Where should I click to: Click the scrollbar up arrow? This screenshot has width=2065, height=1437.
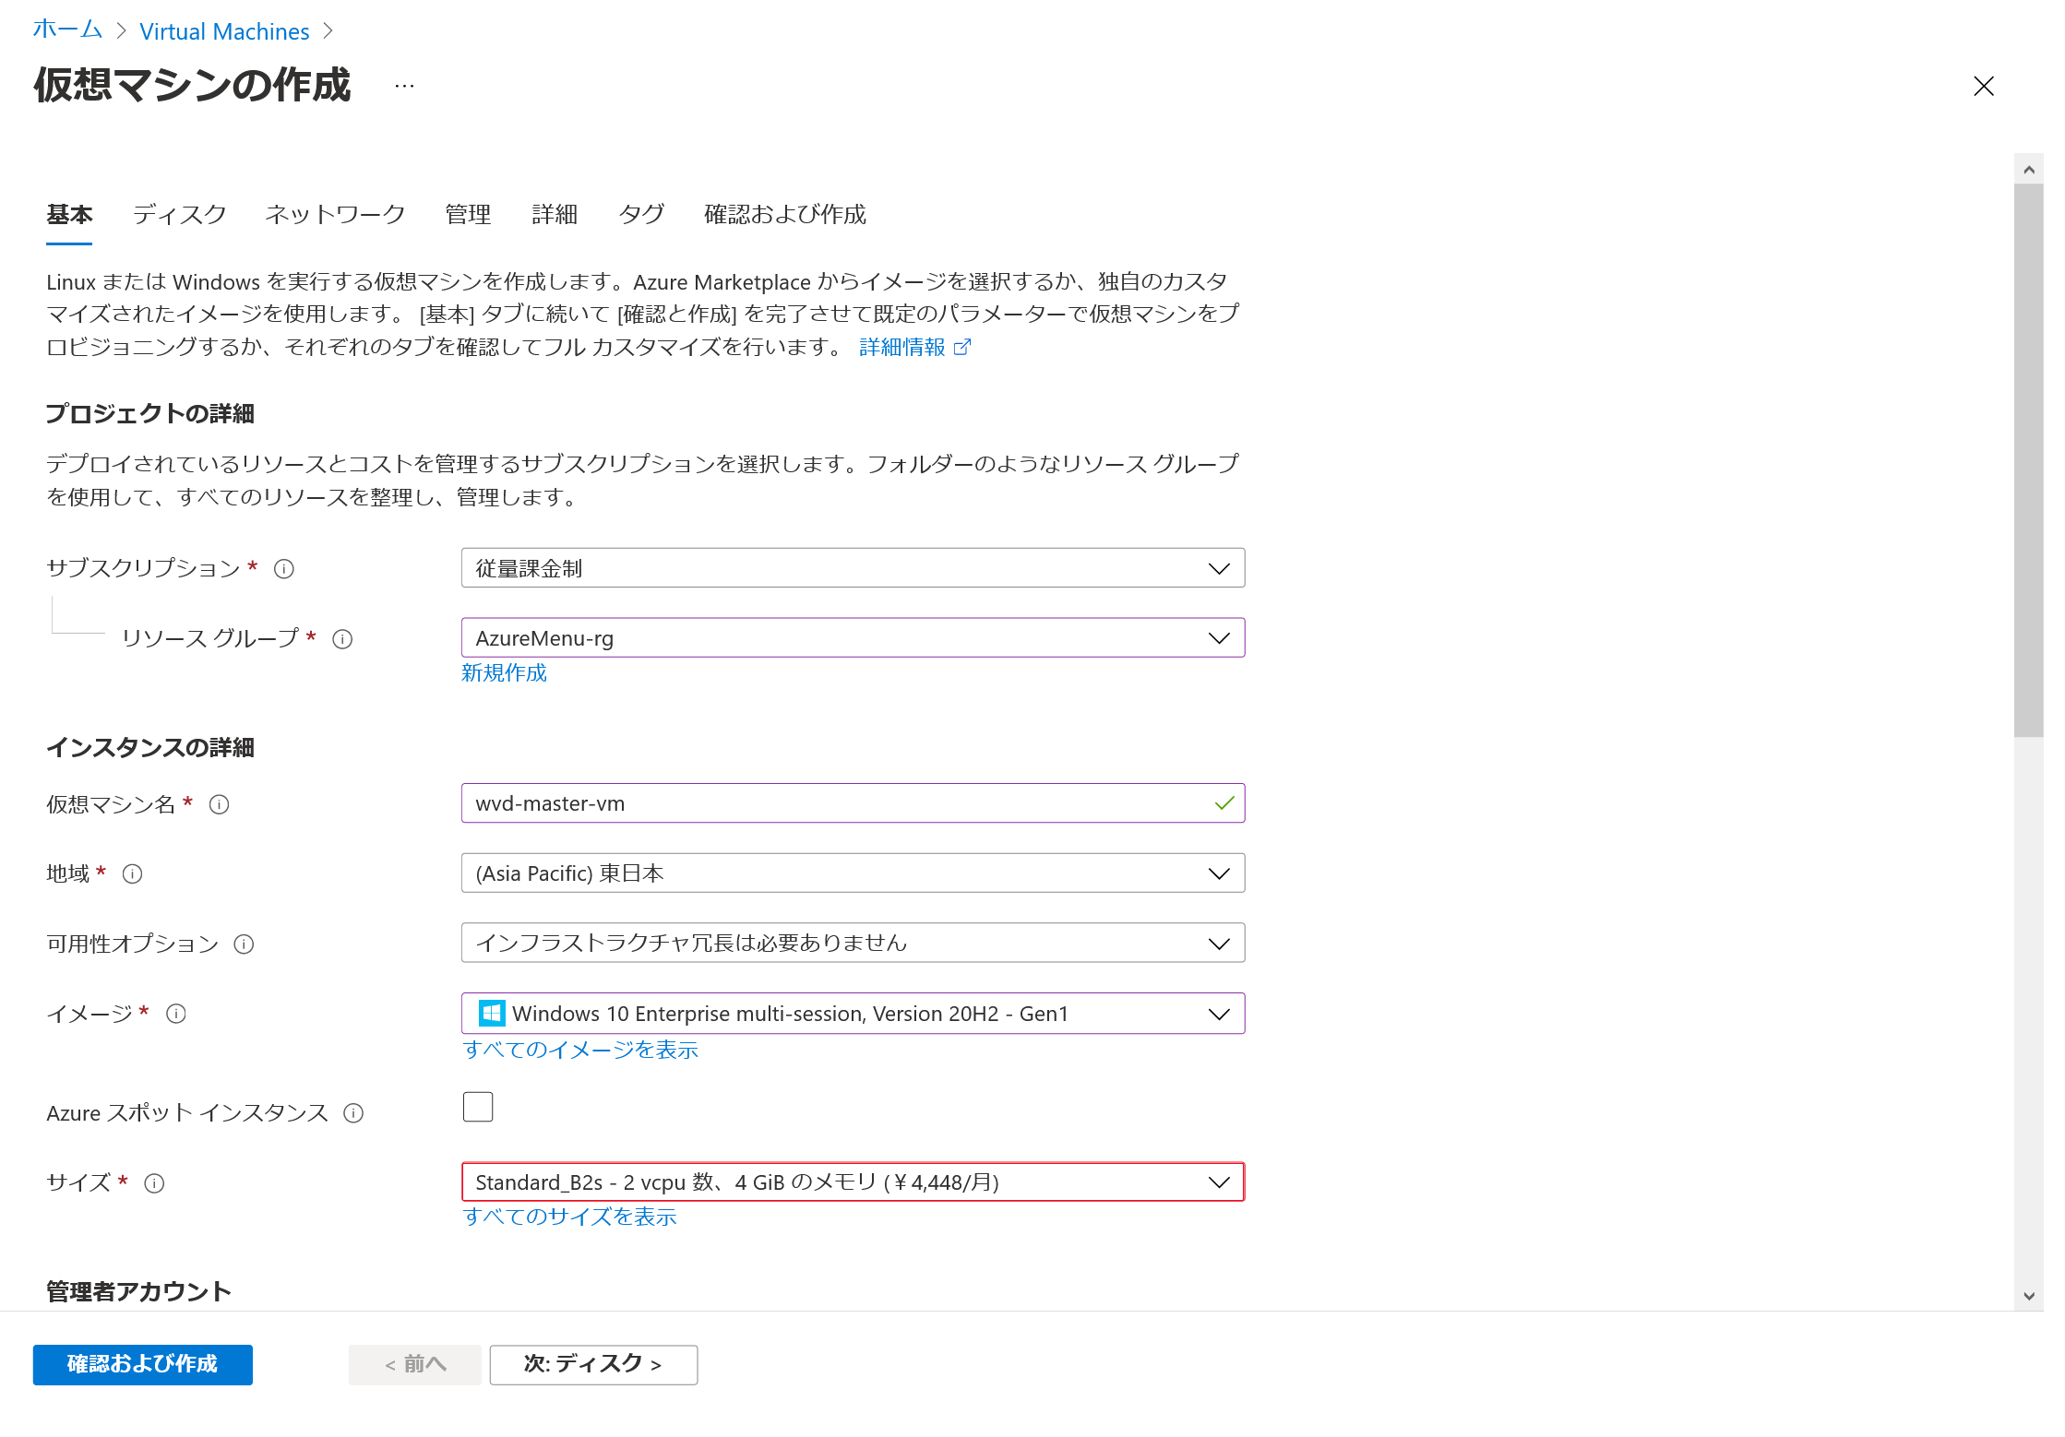pos(2028,169)
